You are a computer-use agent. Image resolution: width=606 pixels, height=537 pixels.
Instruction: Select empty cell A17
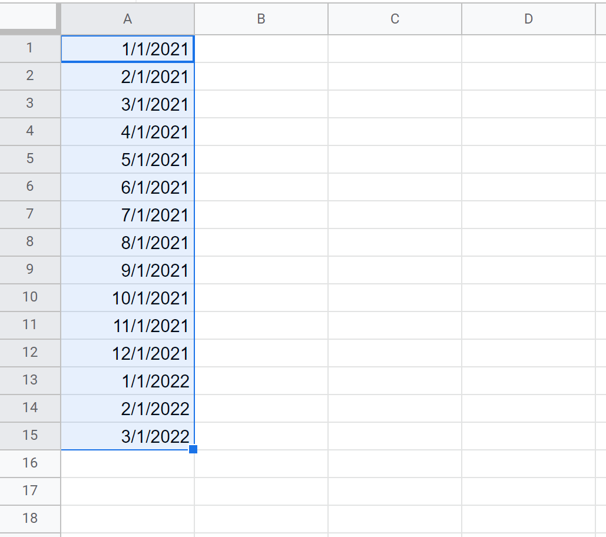click(128, 491)
